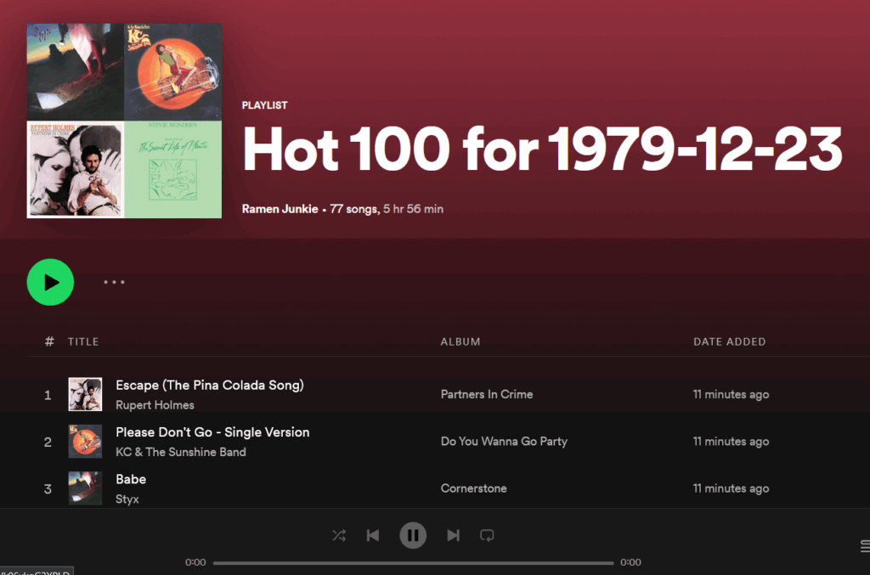Sort by the TITLE column header
This screenshot has width=870, height=575.
click(x=83, y=341)
